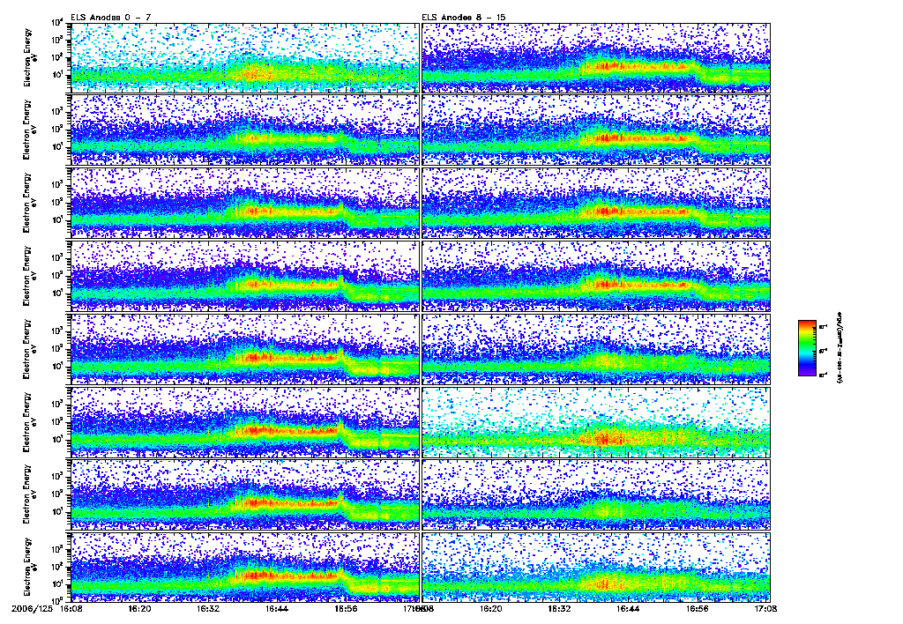
Task: Click the 10^4 energy axis tick label
Action: point(57,24)
